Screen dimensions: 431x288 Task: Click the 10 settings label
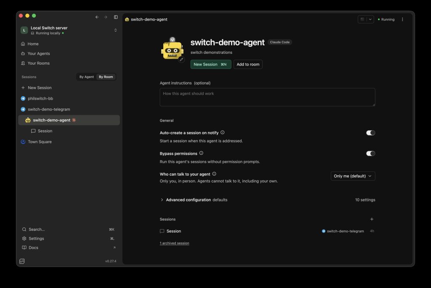pyautogui.click(x=365, y=200)
